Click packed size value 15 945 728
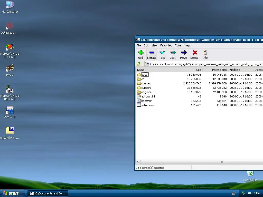Screen dimensions: 263x197 click(220, 75)
